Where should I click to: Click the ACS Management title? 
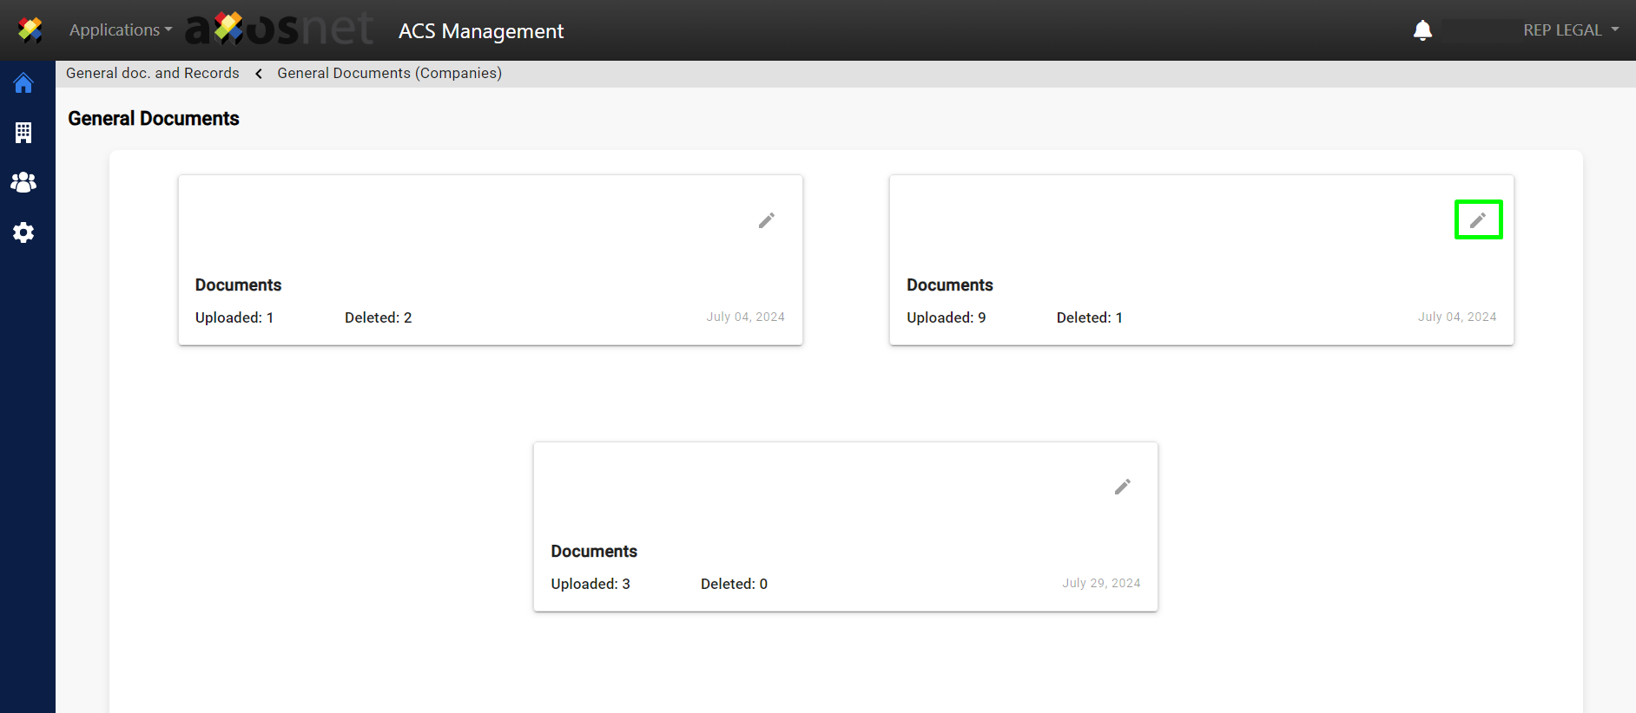point(481,31)
